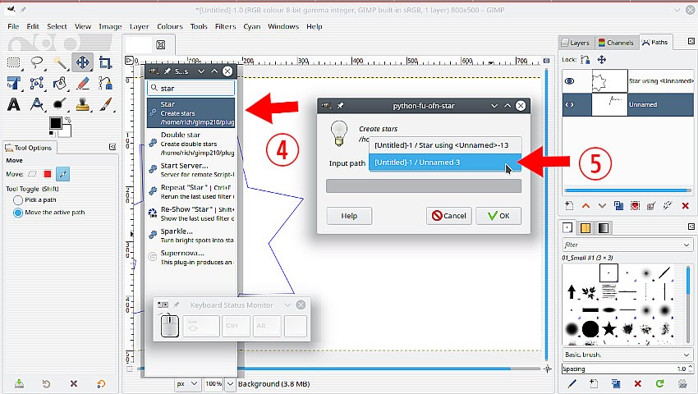This screenshot has height=394, width=698.
Task: Select the Crop tool
Action: (105, 62)
